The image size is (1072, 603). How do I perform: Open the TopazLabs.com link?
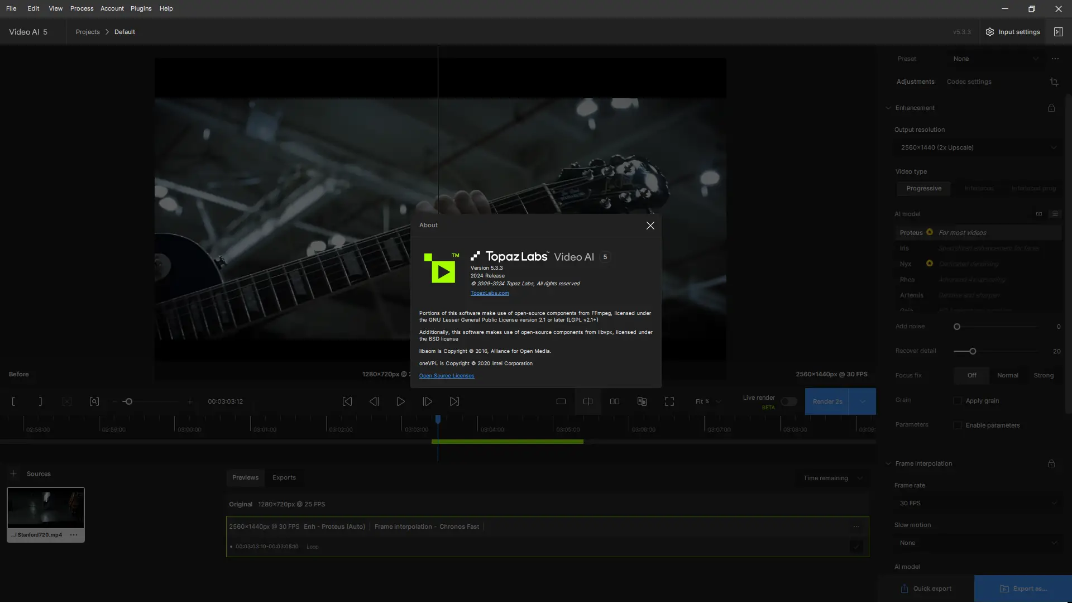(489, 293)
